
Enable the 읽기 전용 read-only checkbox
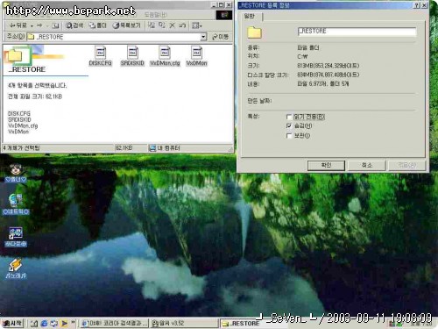(289, 117)
